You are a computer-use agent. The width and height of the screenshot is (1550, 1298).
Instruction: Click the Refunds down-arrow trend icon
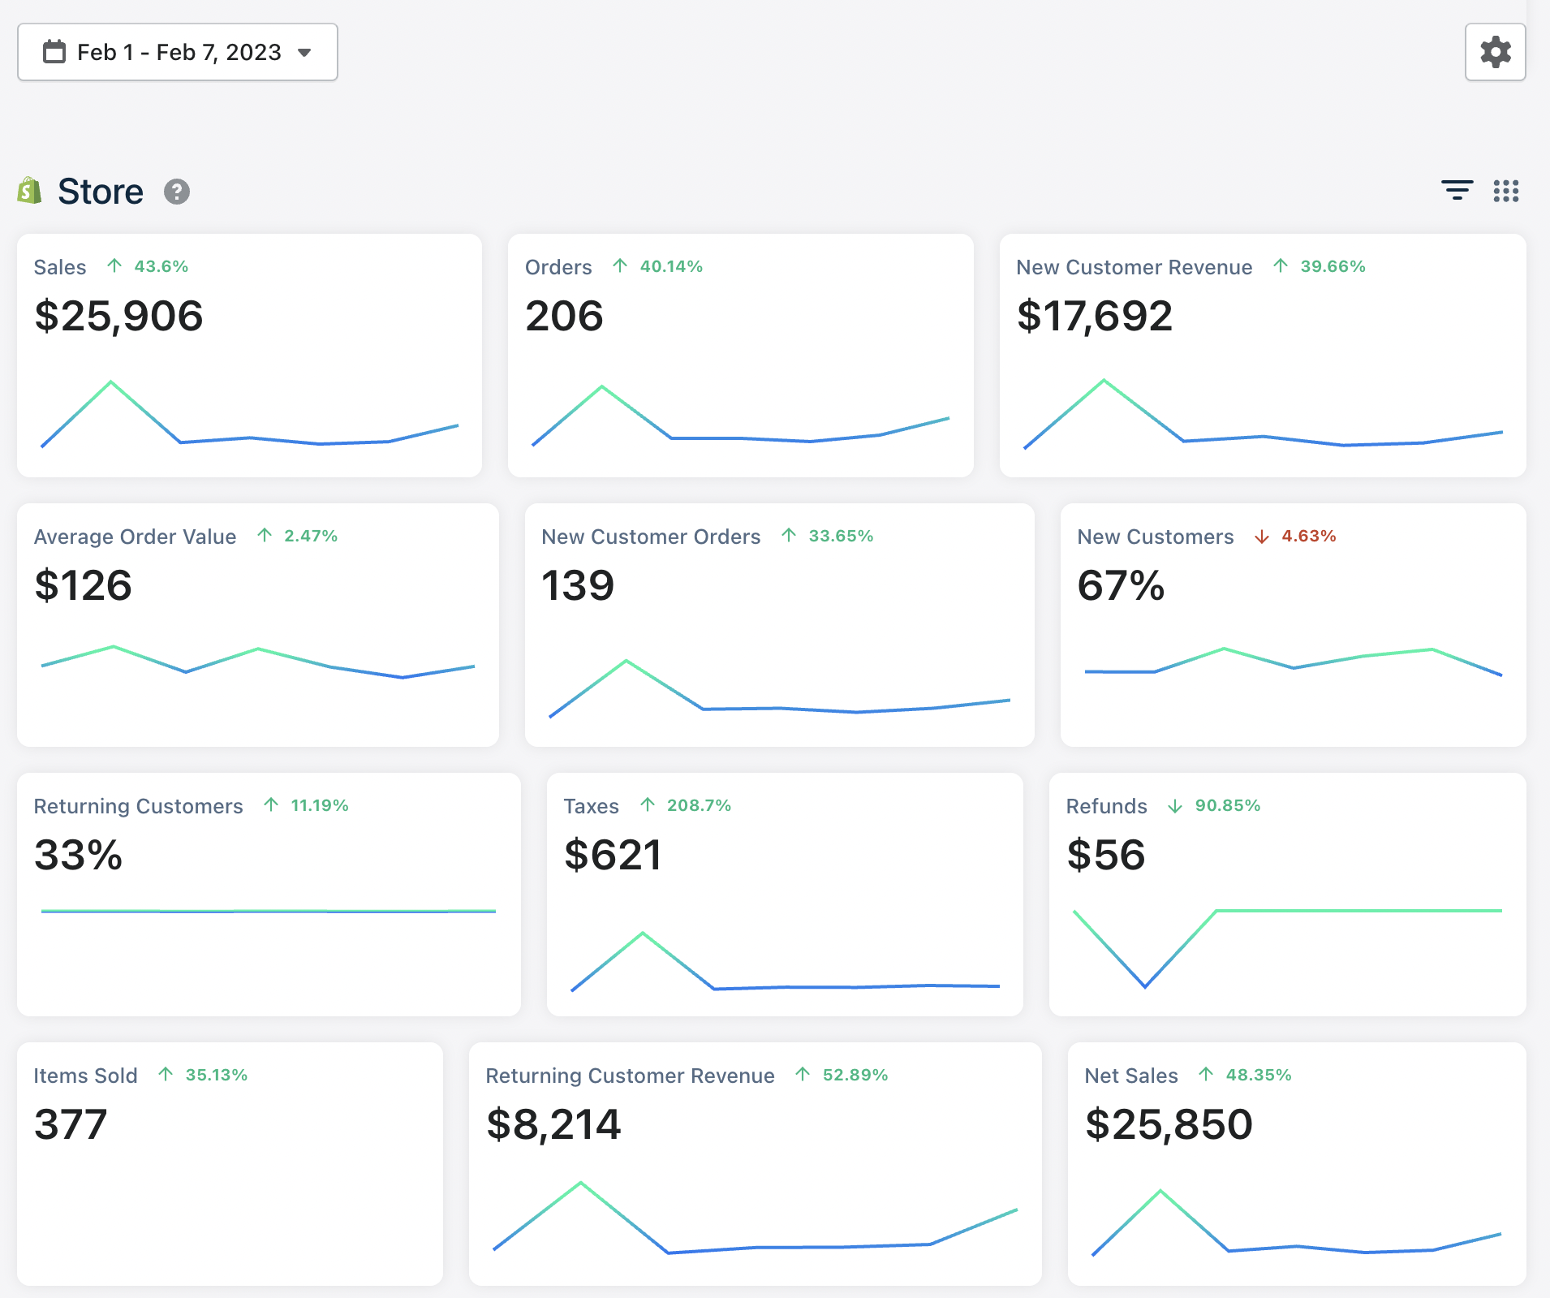[x=1174, y=806]
